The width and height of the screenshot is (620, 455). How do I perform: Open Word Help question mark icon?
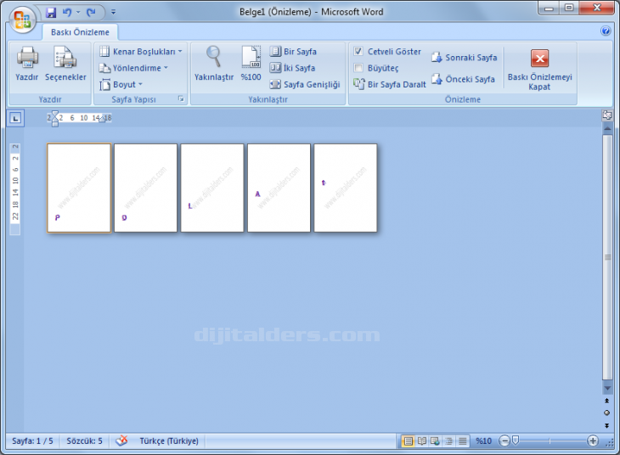pyautogui.click(x=606, y=31)
